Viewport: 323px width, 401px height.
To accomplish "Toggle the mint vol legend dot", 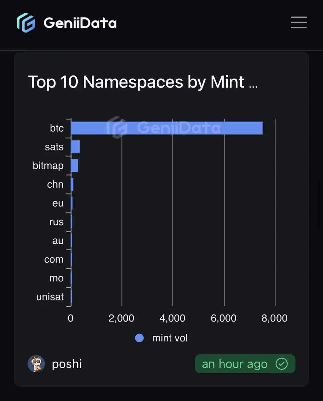I will [x=139, y=338].
